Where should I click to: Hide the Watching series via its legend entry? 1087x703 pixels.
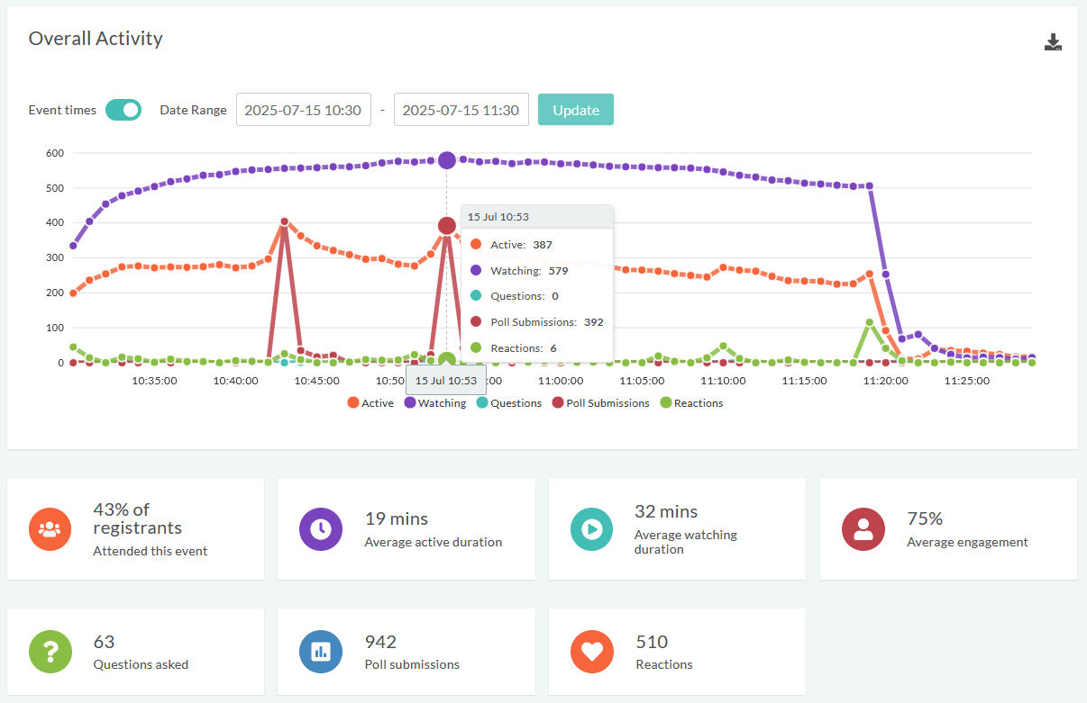[435, 402]
